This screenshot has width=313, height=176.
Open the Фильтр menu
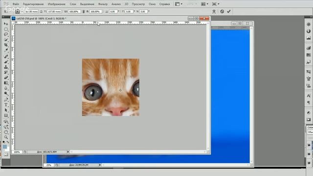coord(103,4)
